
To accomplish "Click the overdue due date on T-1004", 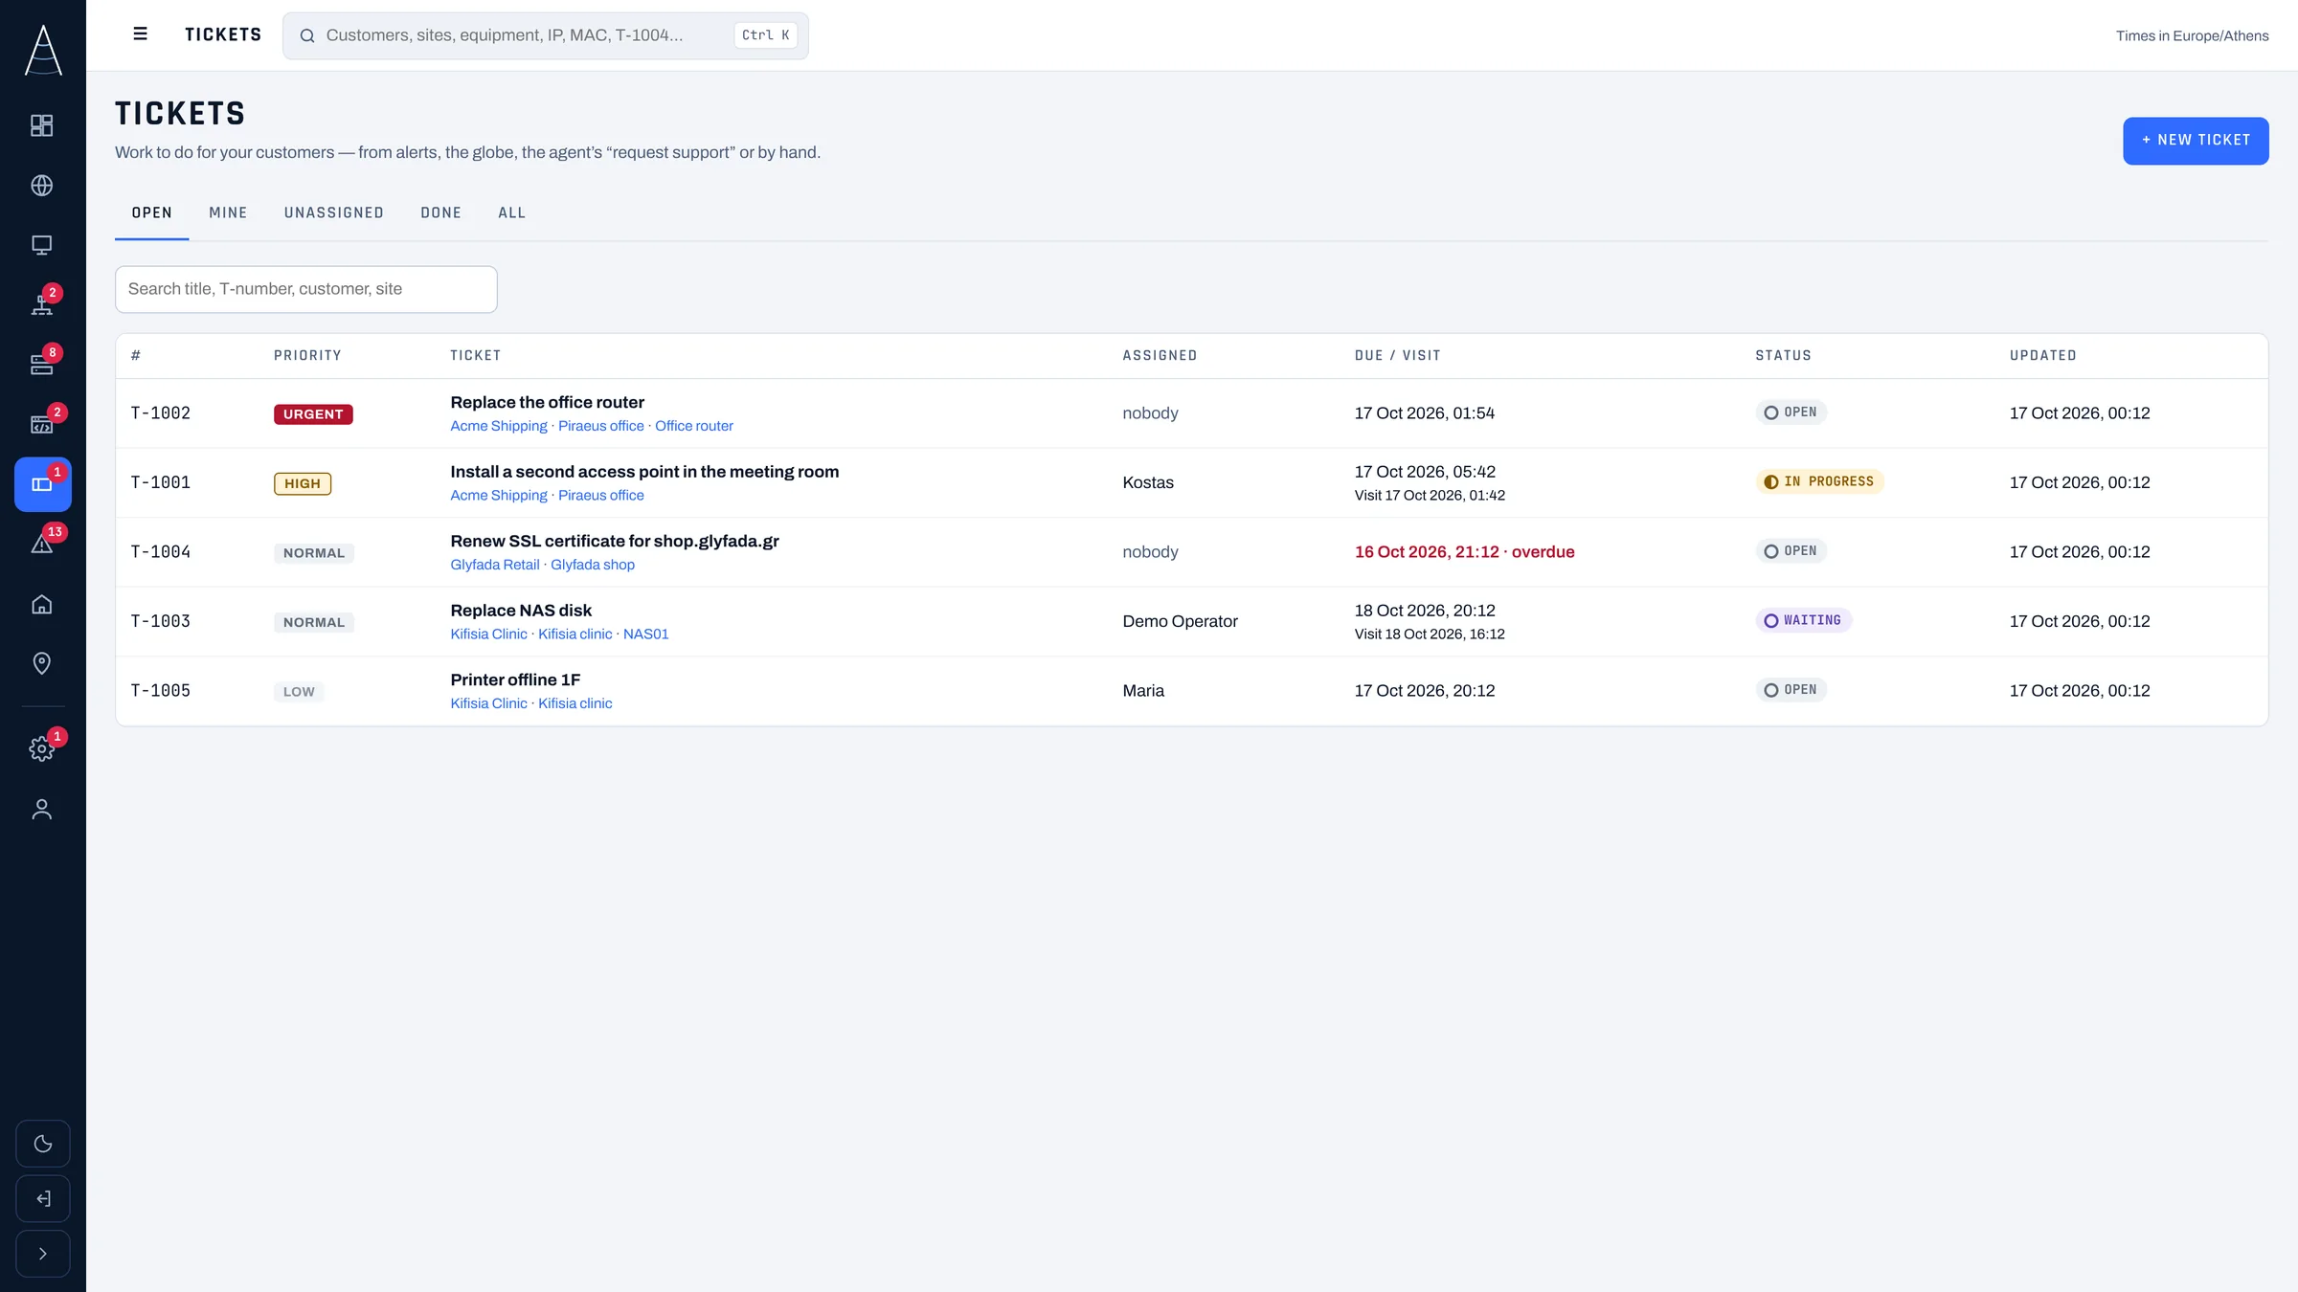I will pos(1464,552).
